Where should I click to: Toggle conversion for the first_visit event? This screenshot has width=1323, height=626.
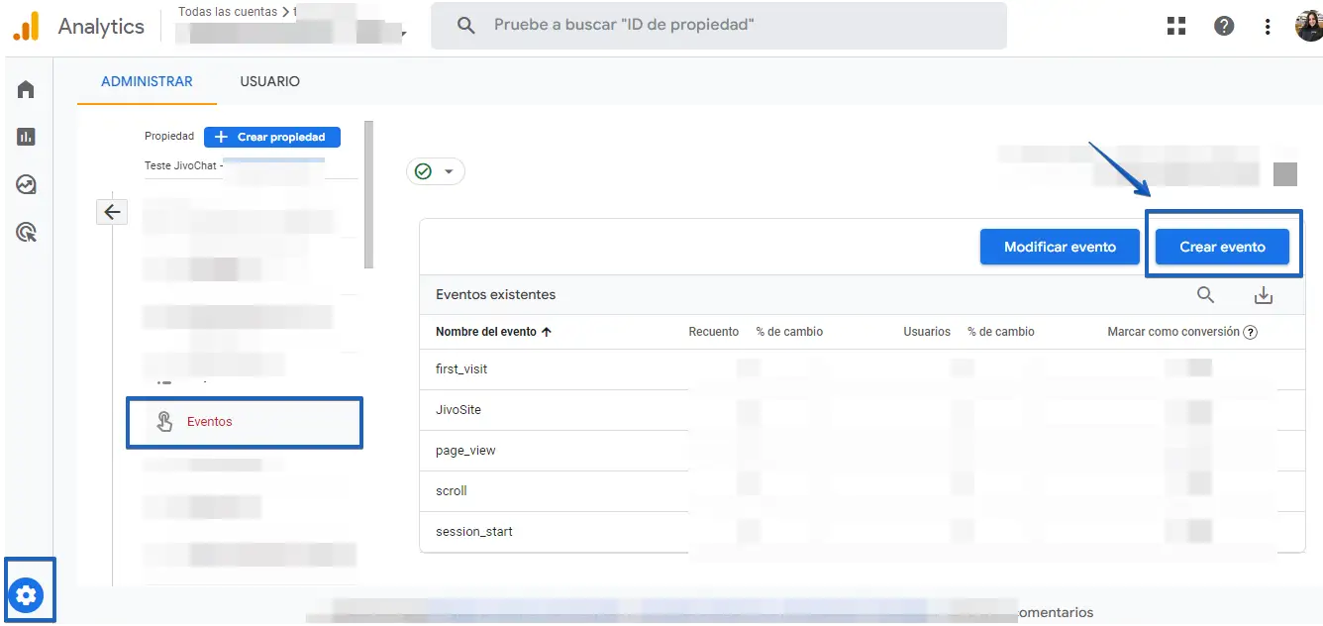point(1187,368)
